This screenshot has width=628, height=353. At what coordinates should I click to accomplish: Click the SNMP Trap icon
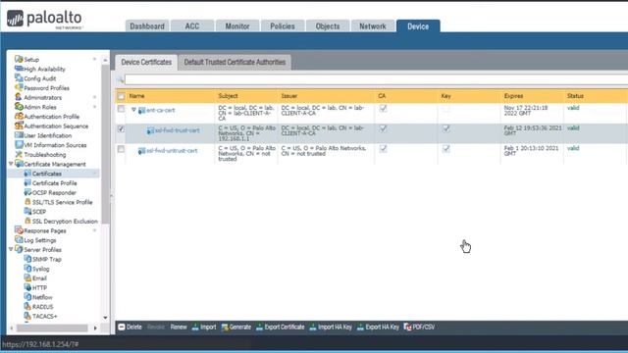pos(27,259)
